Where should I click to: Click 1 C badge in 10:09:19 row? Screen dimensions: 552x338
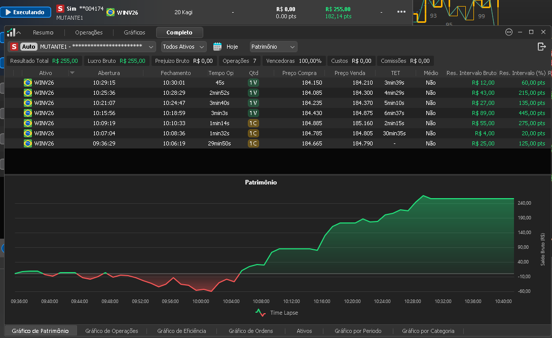253,123
